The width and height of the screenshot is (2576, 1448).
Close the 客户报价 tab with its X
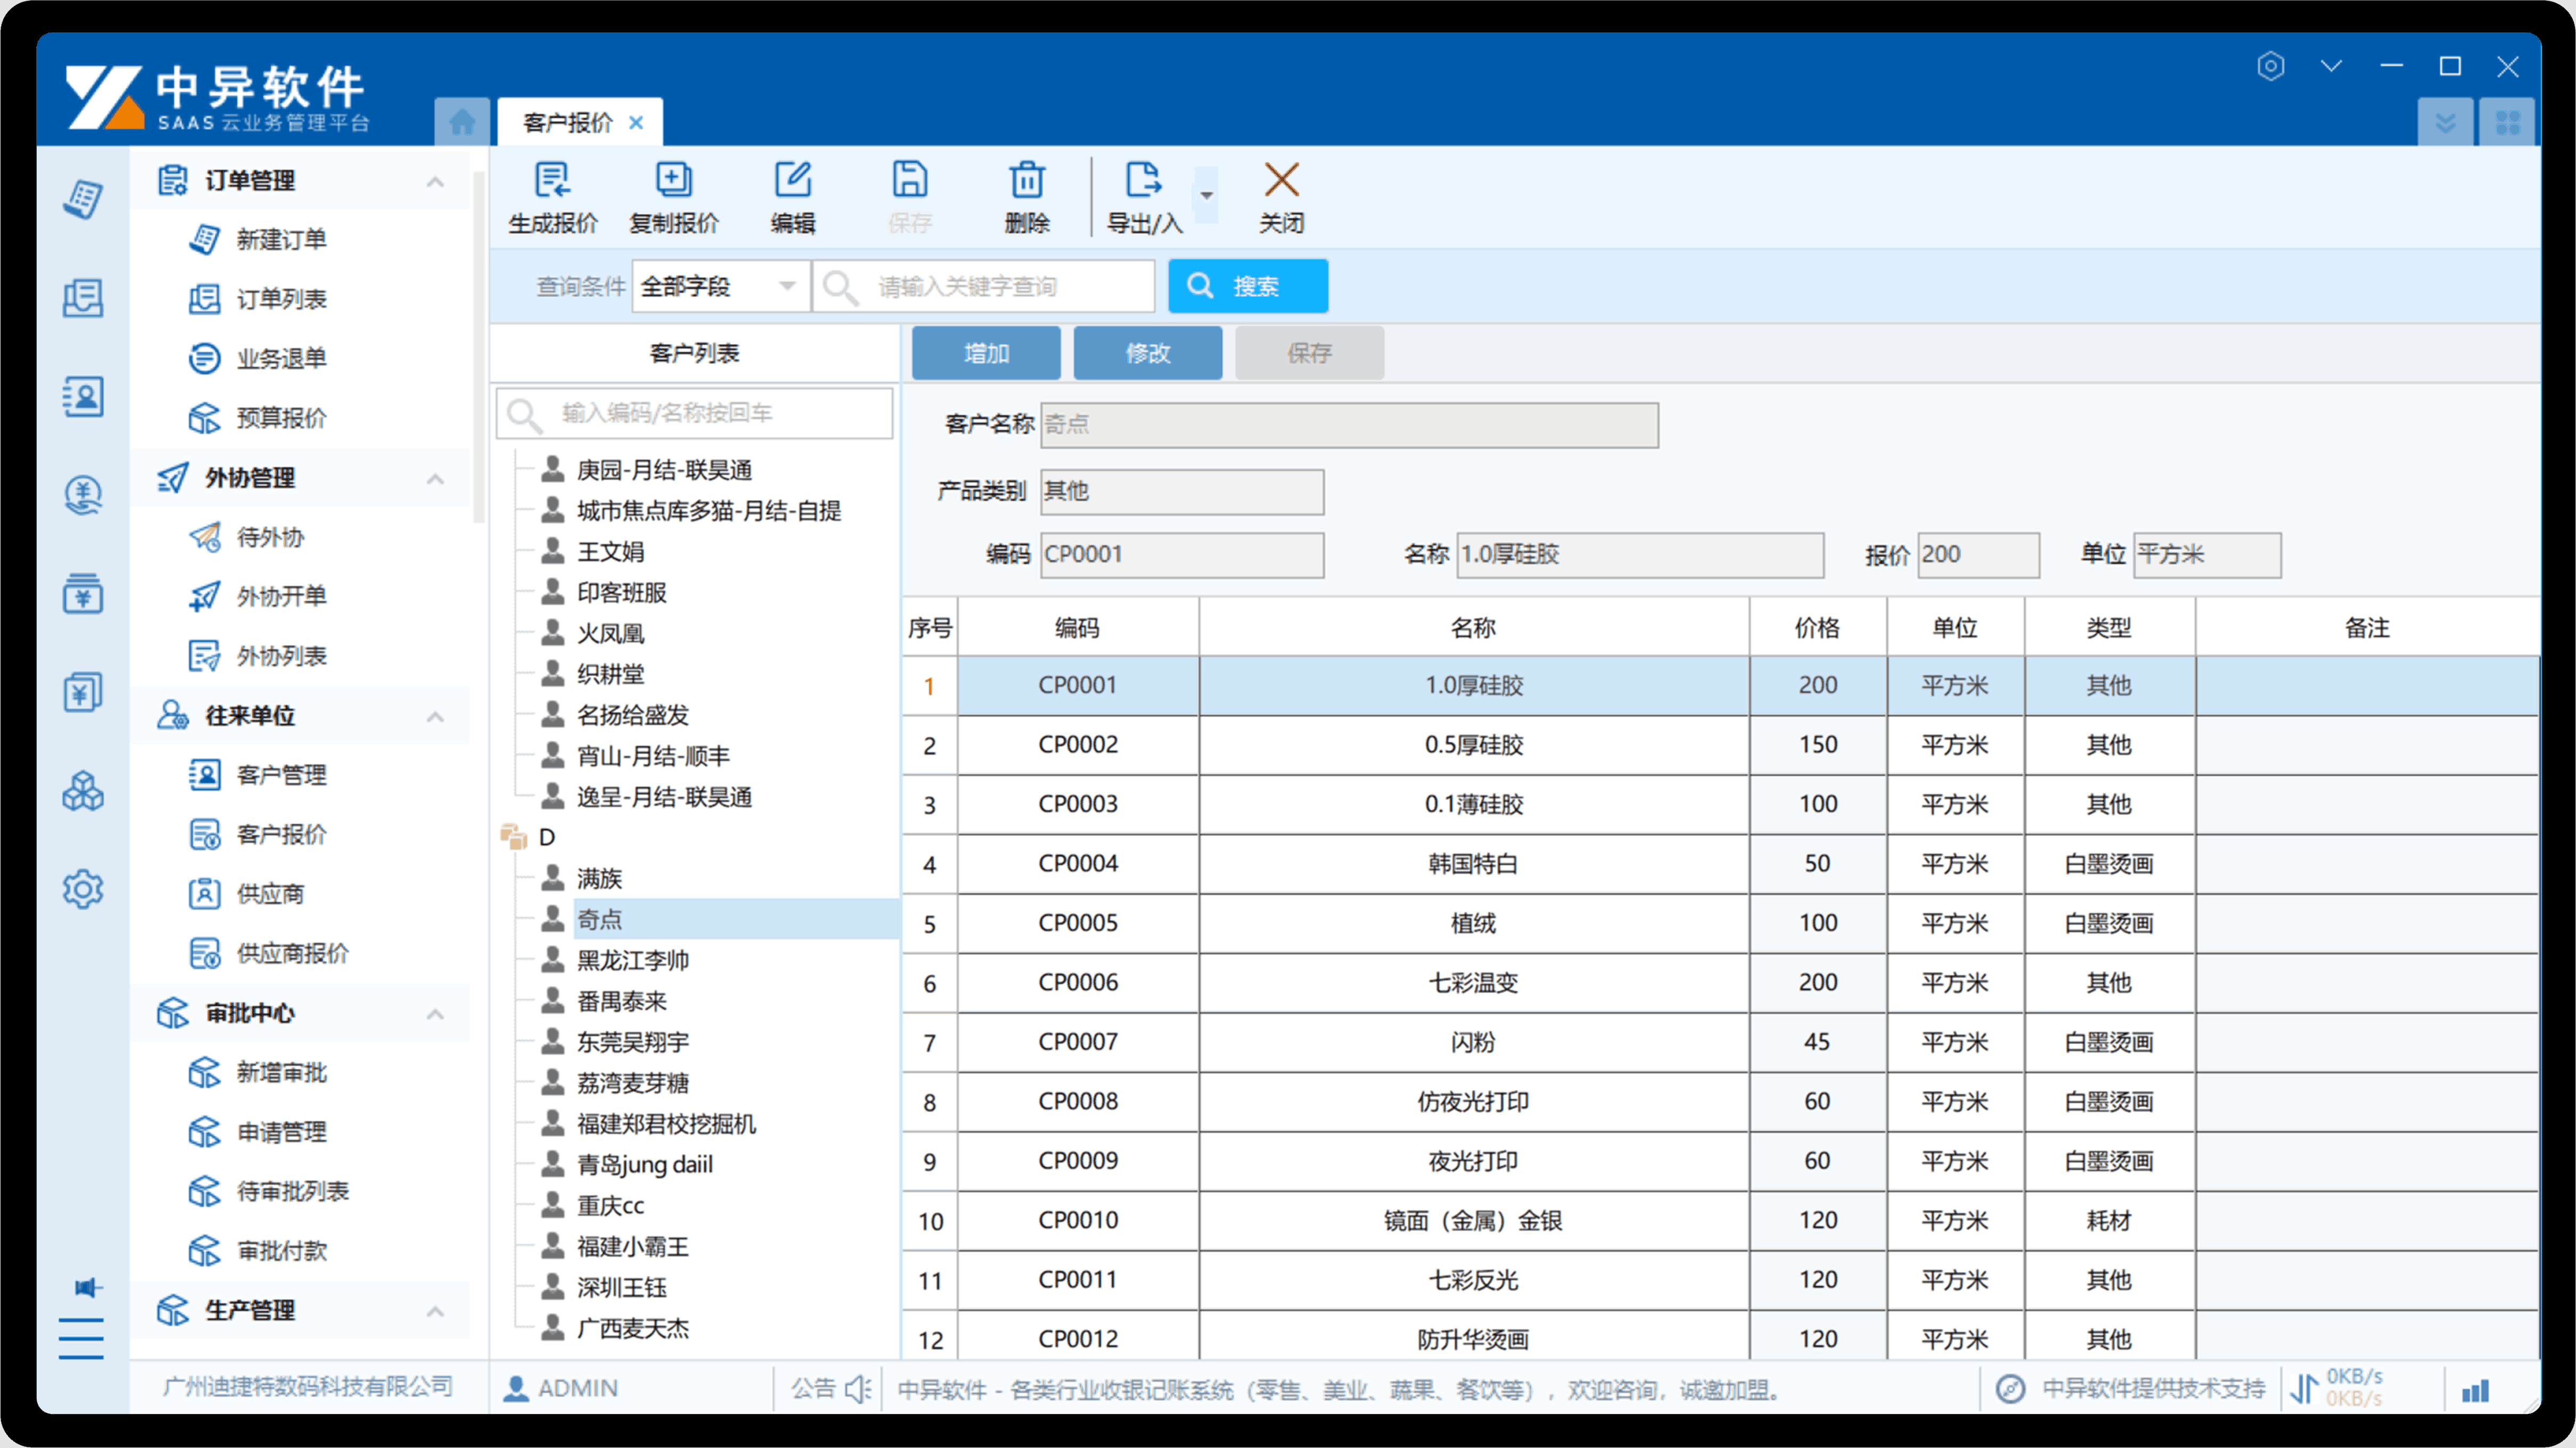pos(636,123)
